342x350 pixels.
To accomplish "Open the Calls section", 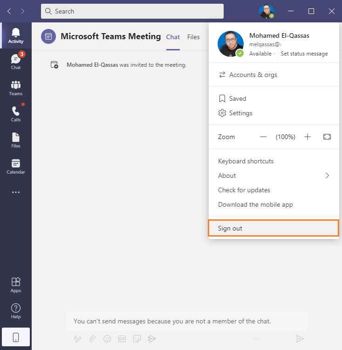I will point(15,114).
